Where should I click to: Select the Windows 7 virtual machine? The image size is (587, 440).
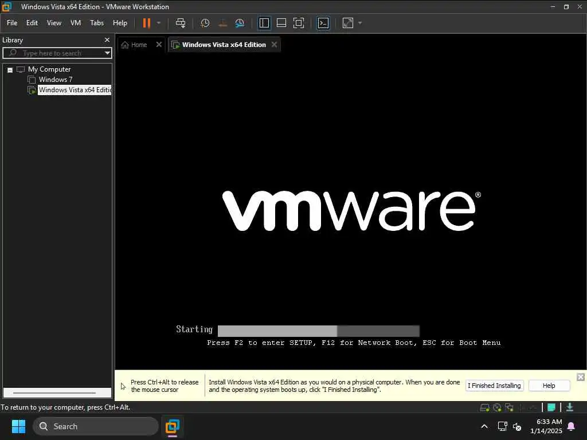click(x=56, y=79)
